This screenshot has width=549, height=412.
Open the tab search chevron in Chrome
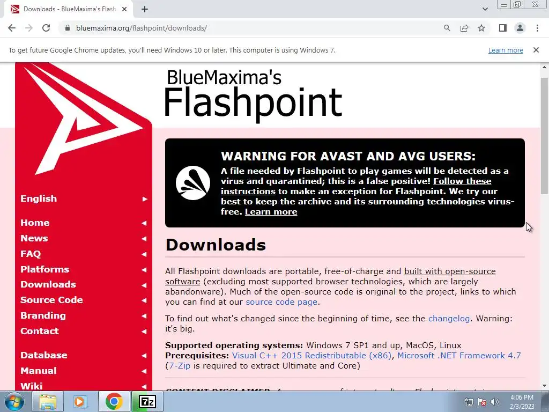(x=485, y=9)
